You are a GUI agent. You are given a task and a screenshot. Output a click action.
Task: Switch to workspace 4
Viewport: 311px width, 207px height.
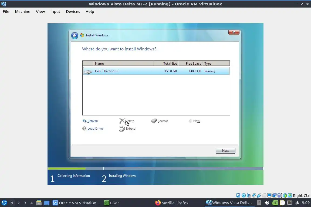(x=32, y=203)
